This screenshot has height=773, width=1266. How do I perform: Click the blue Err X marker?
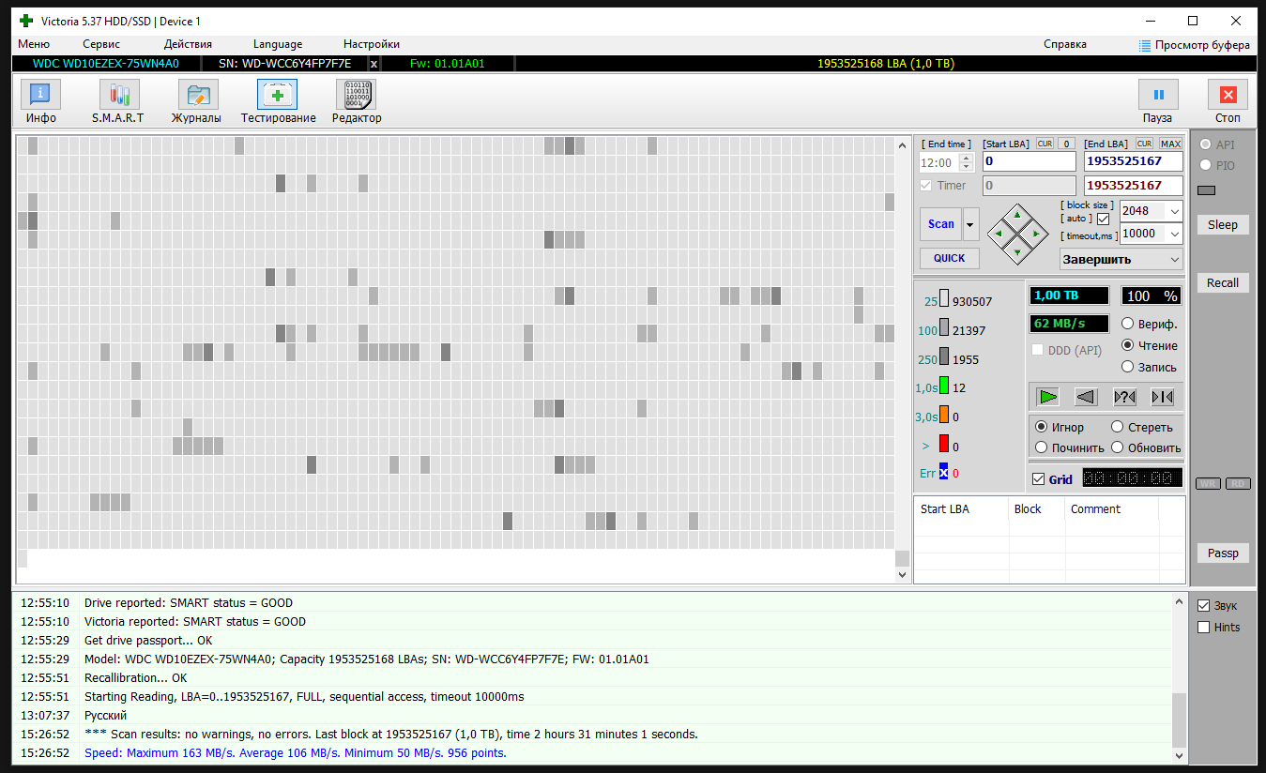point(944,473)
